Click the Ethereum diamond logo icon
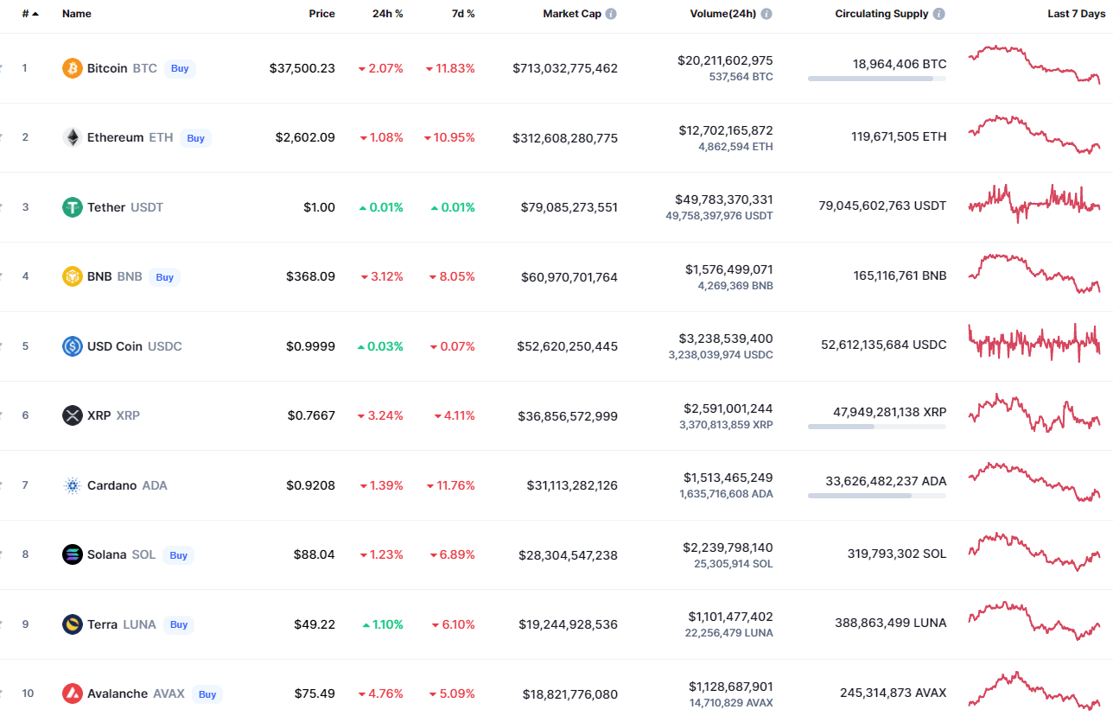Image resolution: width=1113 pixels, height=722 pixels. (73, 137)
